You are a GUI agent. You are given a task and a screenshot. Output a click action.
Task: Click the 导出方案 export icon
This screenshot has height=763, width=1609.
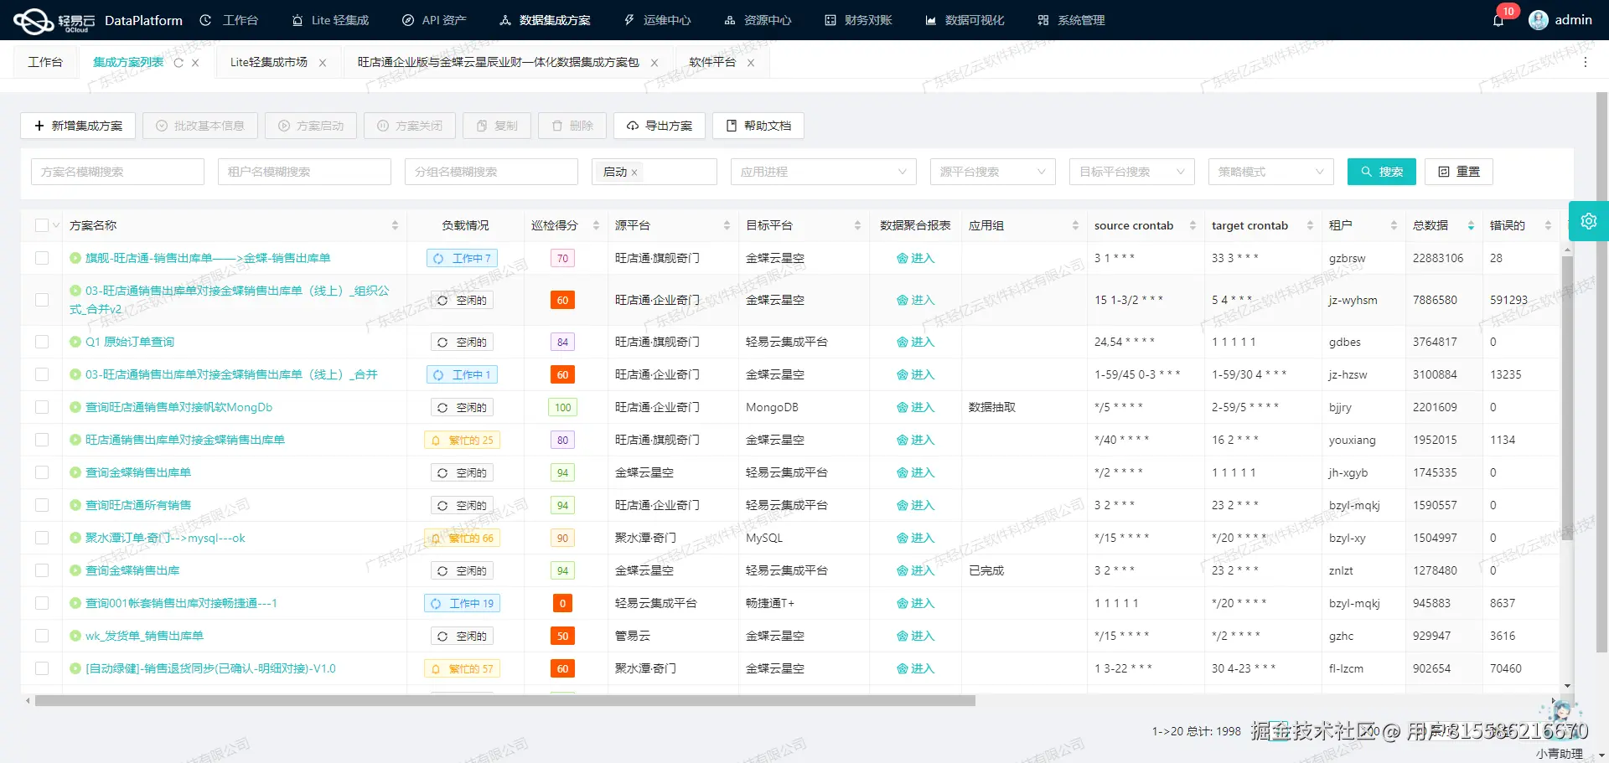pos(633,126)
